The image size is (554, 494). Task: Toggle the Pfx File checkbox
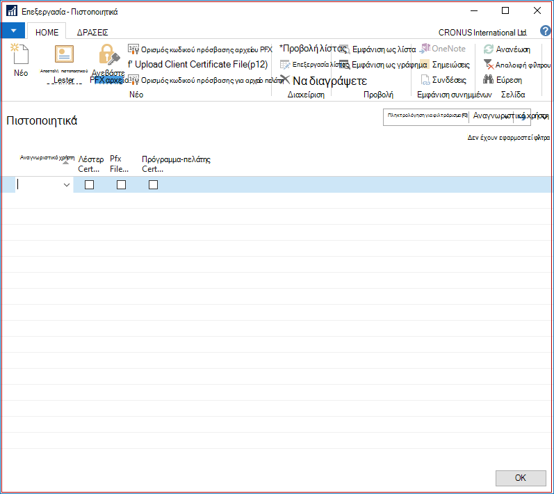point(121,184)
